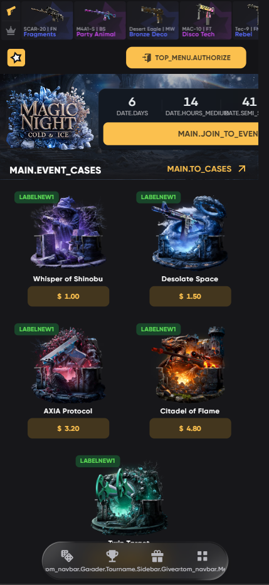Click the TOP_MENU.AUTHORIZE button
Image resolution: width=269 pixels, height=585 pixels.
point(186,58)
